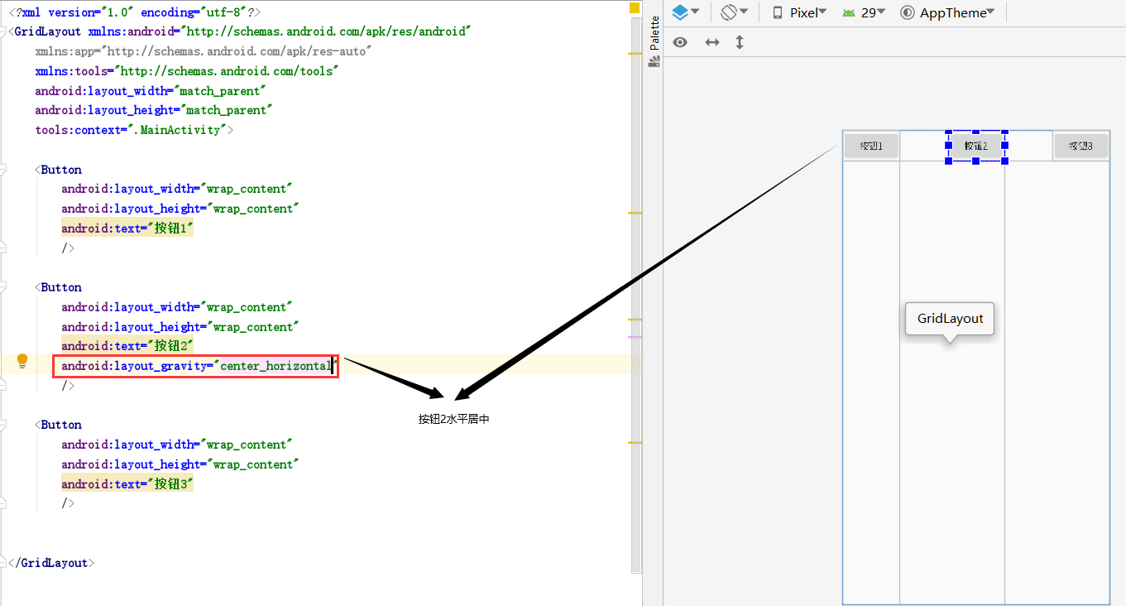
Task: Click the red-boxed layout_gravity line
Action: 196,365
